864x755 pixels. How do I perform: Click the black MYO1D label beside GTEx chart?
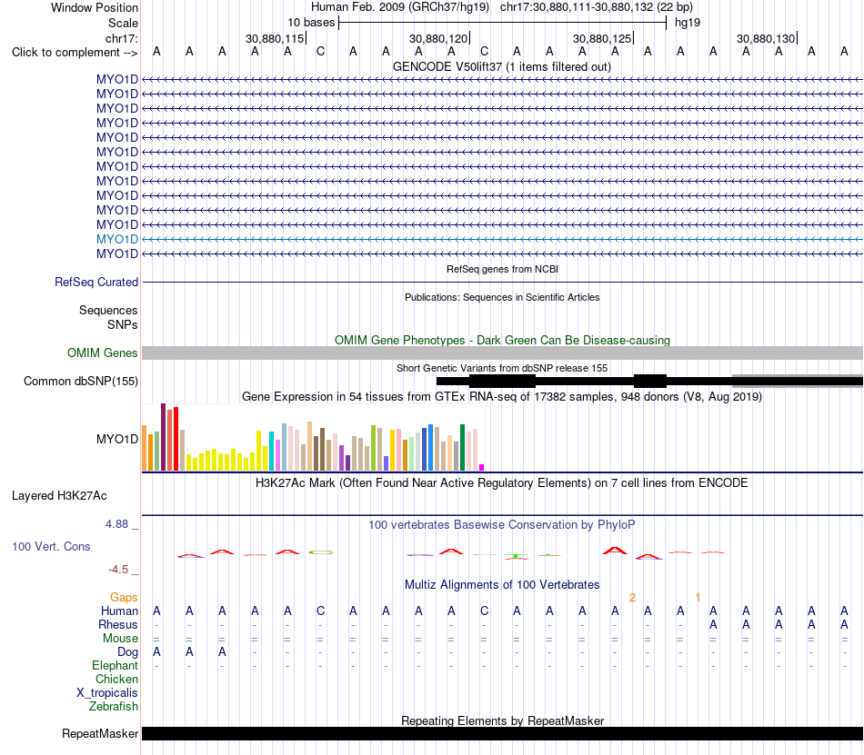[116, 439]
